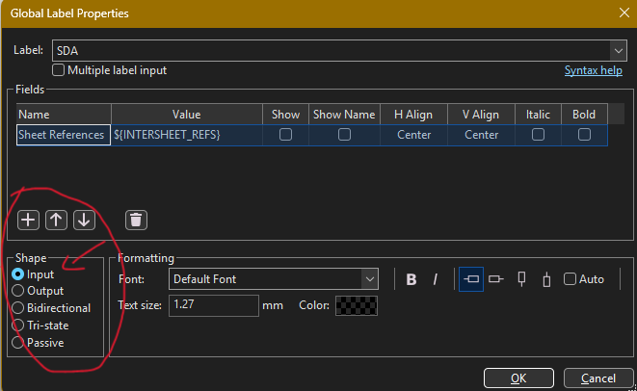The height and width of the screenshot is (391, 637).
Task: Click the Bold column header
Action: pos(584,115)
